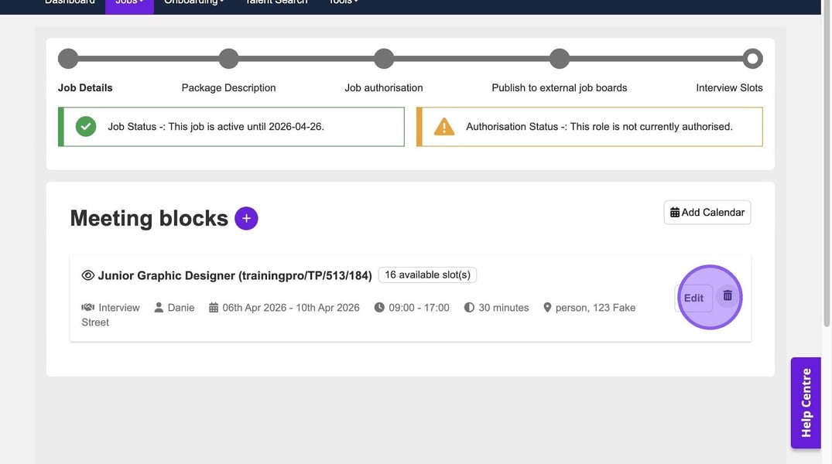Delete the meeting block with trash icon
Screen dimensions: 832x464
tap(728, 295)
